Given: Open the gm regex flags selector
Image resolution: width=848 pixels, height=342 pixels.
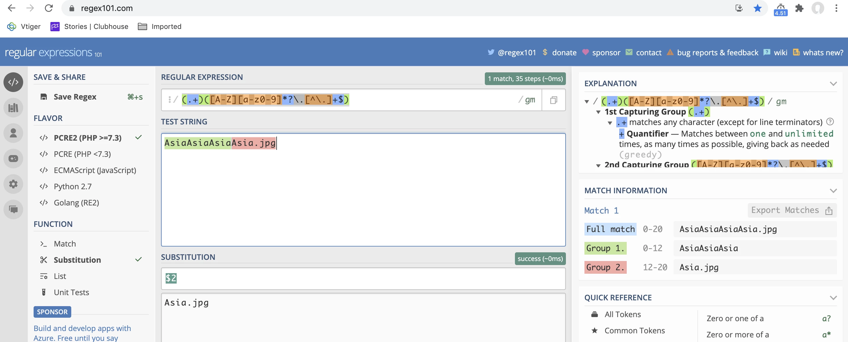Looking at the screenshot, I should 529,100.
